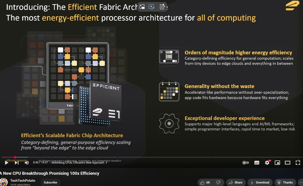This screenshot has width=303, height=186.
Task: Expand chapter 'Rethinking CPUs: Efficient's New Approach'
Action: (x=79, y=163)
